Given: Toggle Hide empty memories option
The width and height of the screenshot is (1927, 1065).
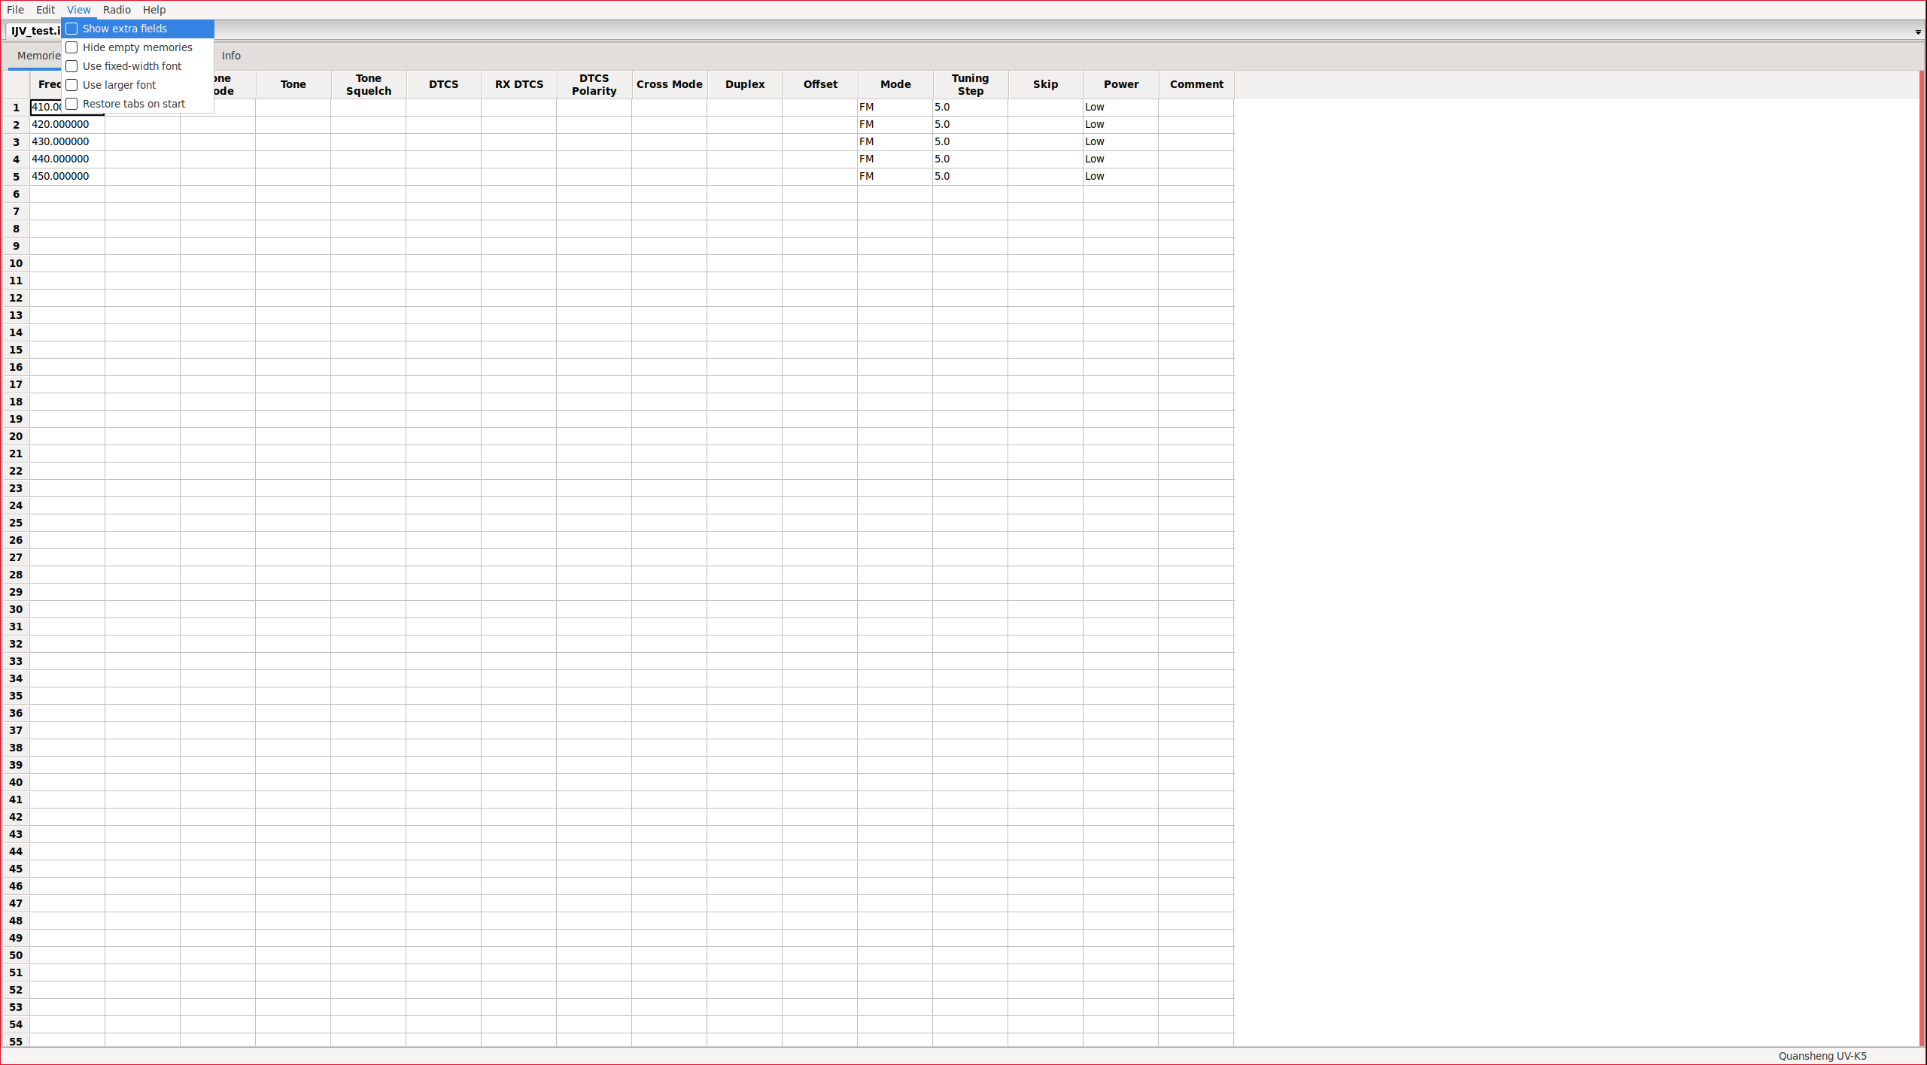Looking at the screenshot, I should (x=72, y=47).
